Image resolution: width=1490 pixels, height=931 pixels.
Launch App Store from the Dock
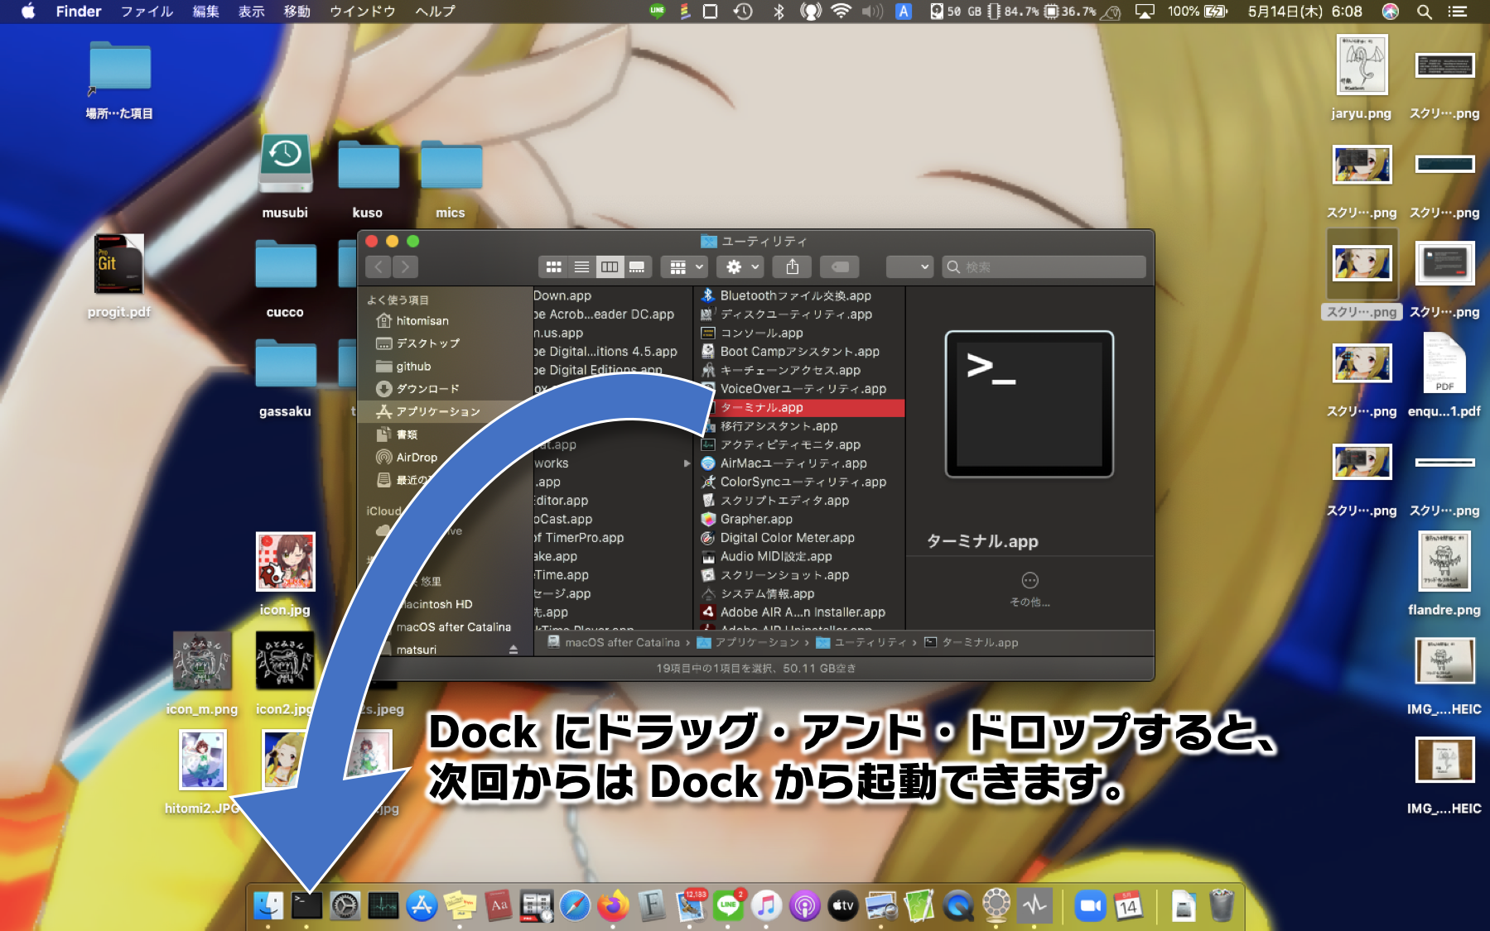pyautogui.click(x=422, y=905)
